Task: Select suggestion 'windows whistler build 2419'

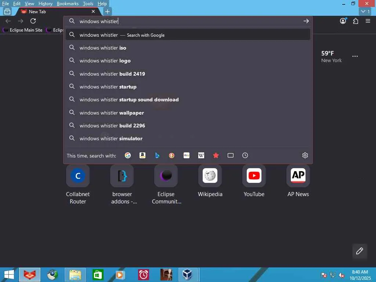Action: coord(188,73)
